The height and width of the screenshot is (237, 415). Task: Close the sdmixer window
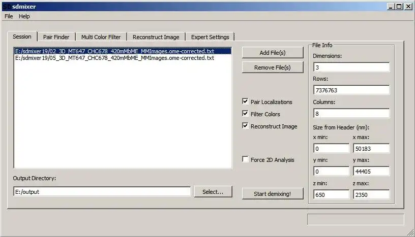(x=408, y=7)
